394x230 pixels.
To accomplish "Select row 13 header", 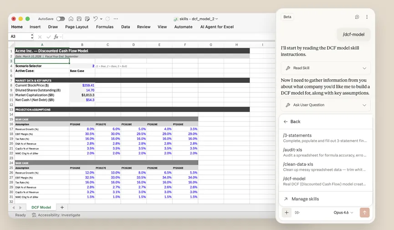I will [x=11, y=110].
